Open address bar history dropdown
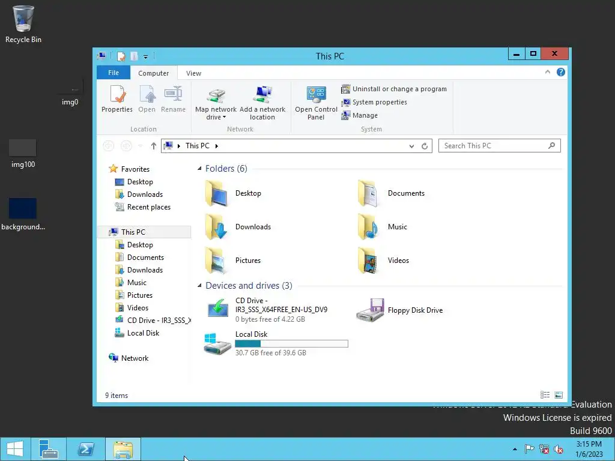The image size is (615, 461). click(411, 146)
